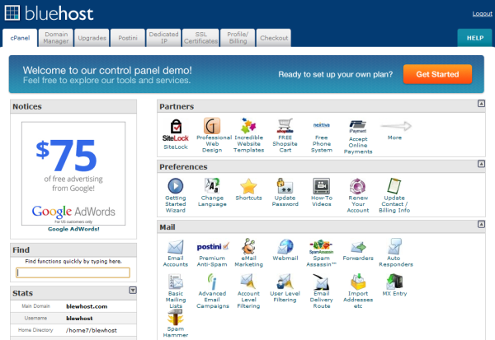This screenshot has width=495, height=340.
Task: Click the HELP button
Action: click(x=475, y=38)
